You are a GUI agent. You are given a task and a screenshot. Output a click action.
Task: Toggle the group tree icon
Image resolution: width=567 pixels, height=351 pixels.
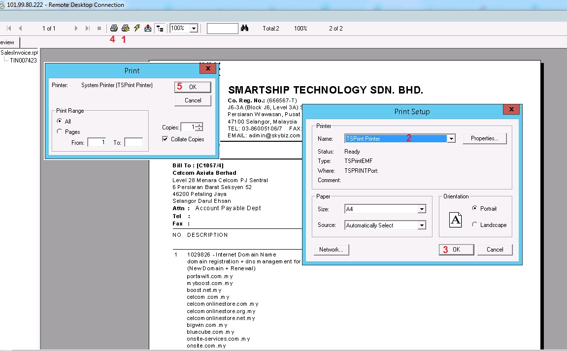[x=160, y=29]
